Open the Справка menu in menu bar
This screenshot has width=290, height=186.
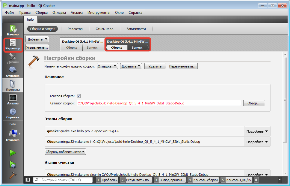click(x=135, y=13)
